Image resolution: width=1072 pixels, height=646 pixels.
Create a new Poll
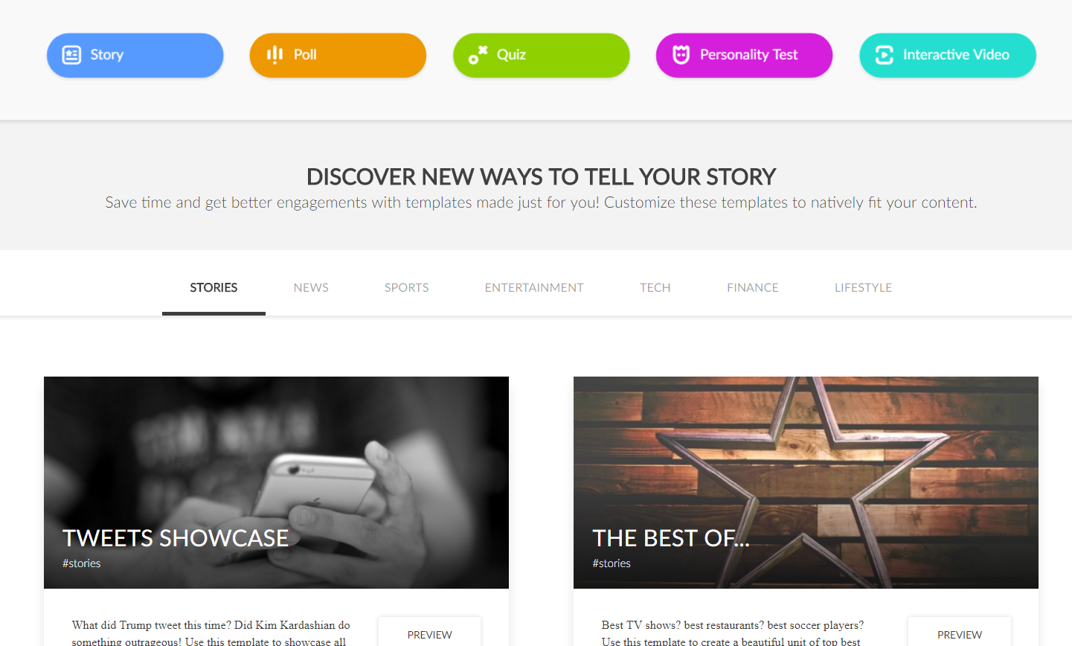(338, 55)
